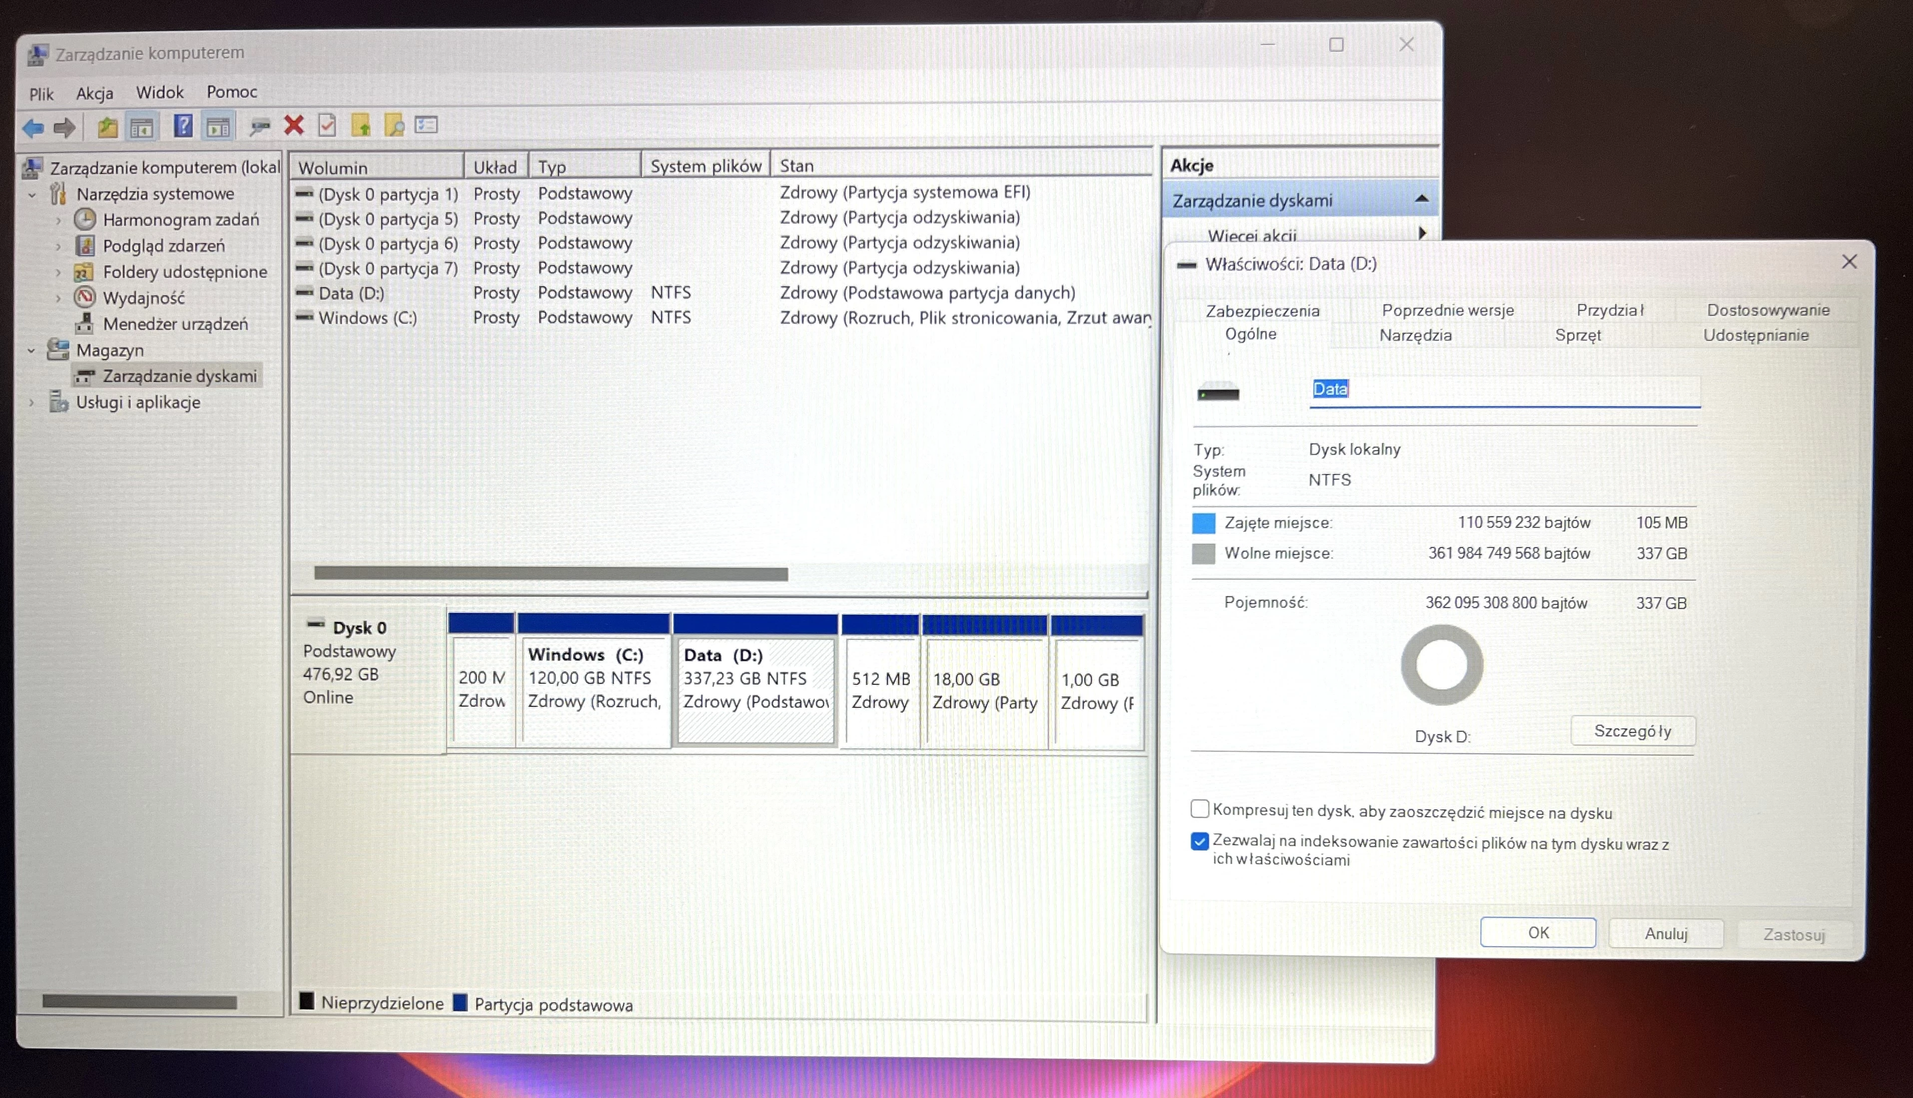Image resolution: width=1913 pixels, height=1098 pixels.
Task: Switch to the Sprzęt tab
Action: pos(1579,336)
